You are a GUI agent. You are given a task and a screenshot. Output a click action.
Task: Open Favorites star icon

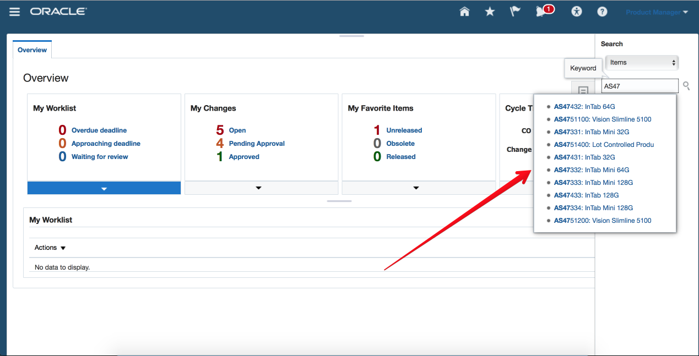[490, 12]
